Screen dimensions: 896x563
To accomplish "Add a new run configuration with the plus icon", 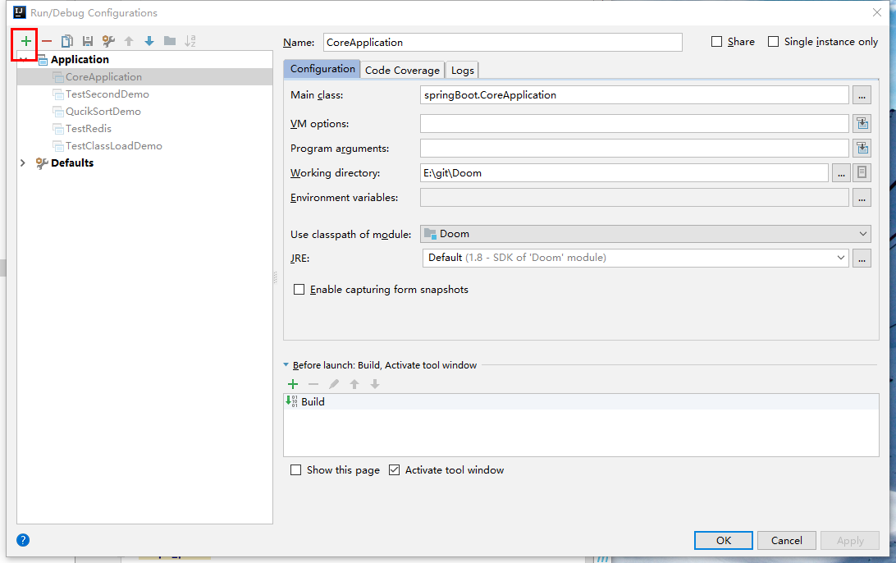I will coord(25,41).
